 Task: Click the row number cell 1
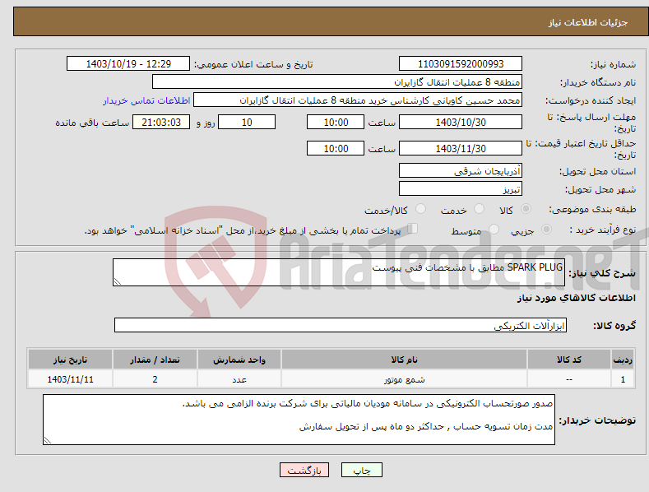[x=623, y=379]
